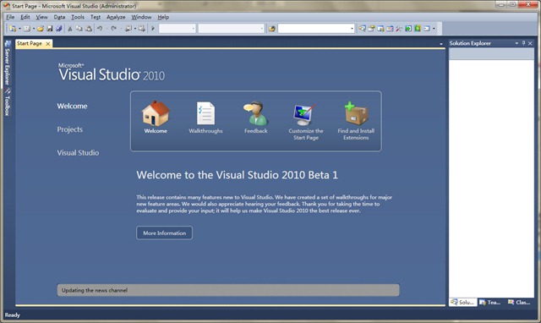
Task: Open the Solution Explorer window position dropdown
Action: (516, 43)
